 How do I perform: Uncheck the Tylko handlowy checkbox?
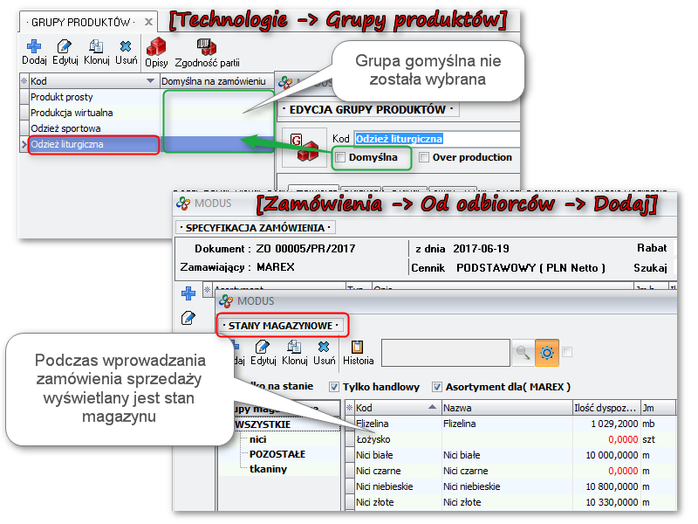pyautogui.click(x=334, y=387)
